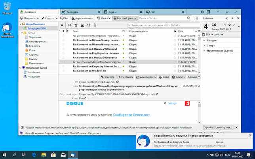The image size is (255, 159).
Task: Open Создать dropdown arrow
Action: coord(57,18)
